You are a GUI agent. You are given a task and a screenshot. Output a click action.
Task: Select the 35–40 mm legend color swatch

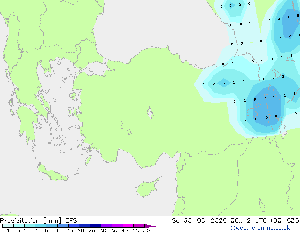coord(117,226)
